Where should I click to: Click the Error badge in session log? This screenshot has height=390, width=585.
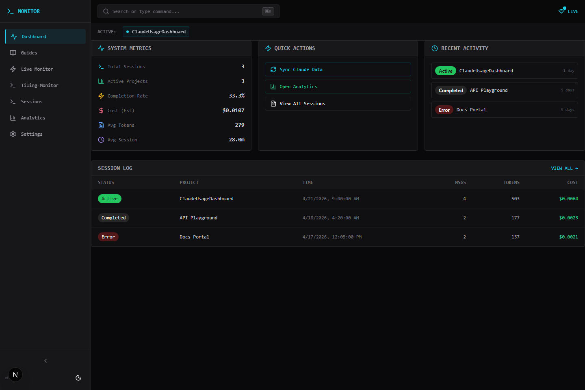[108, 237]
